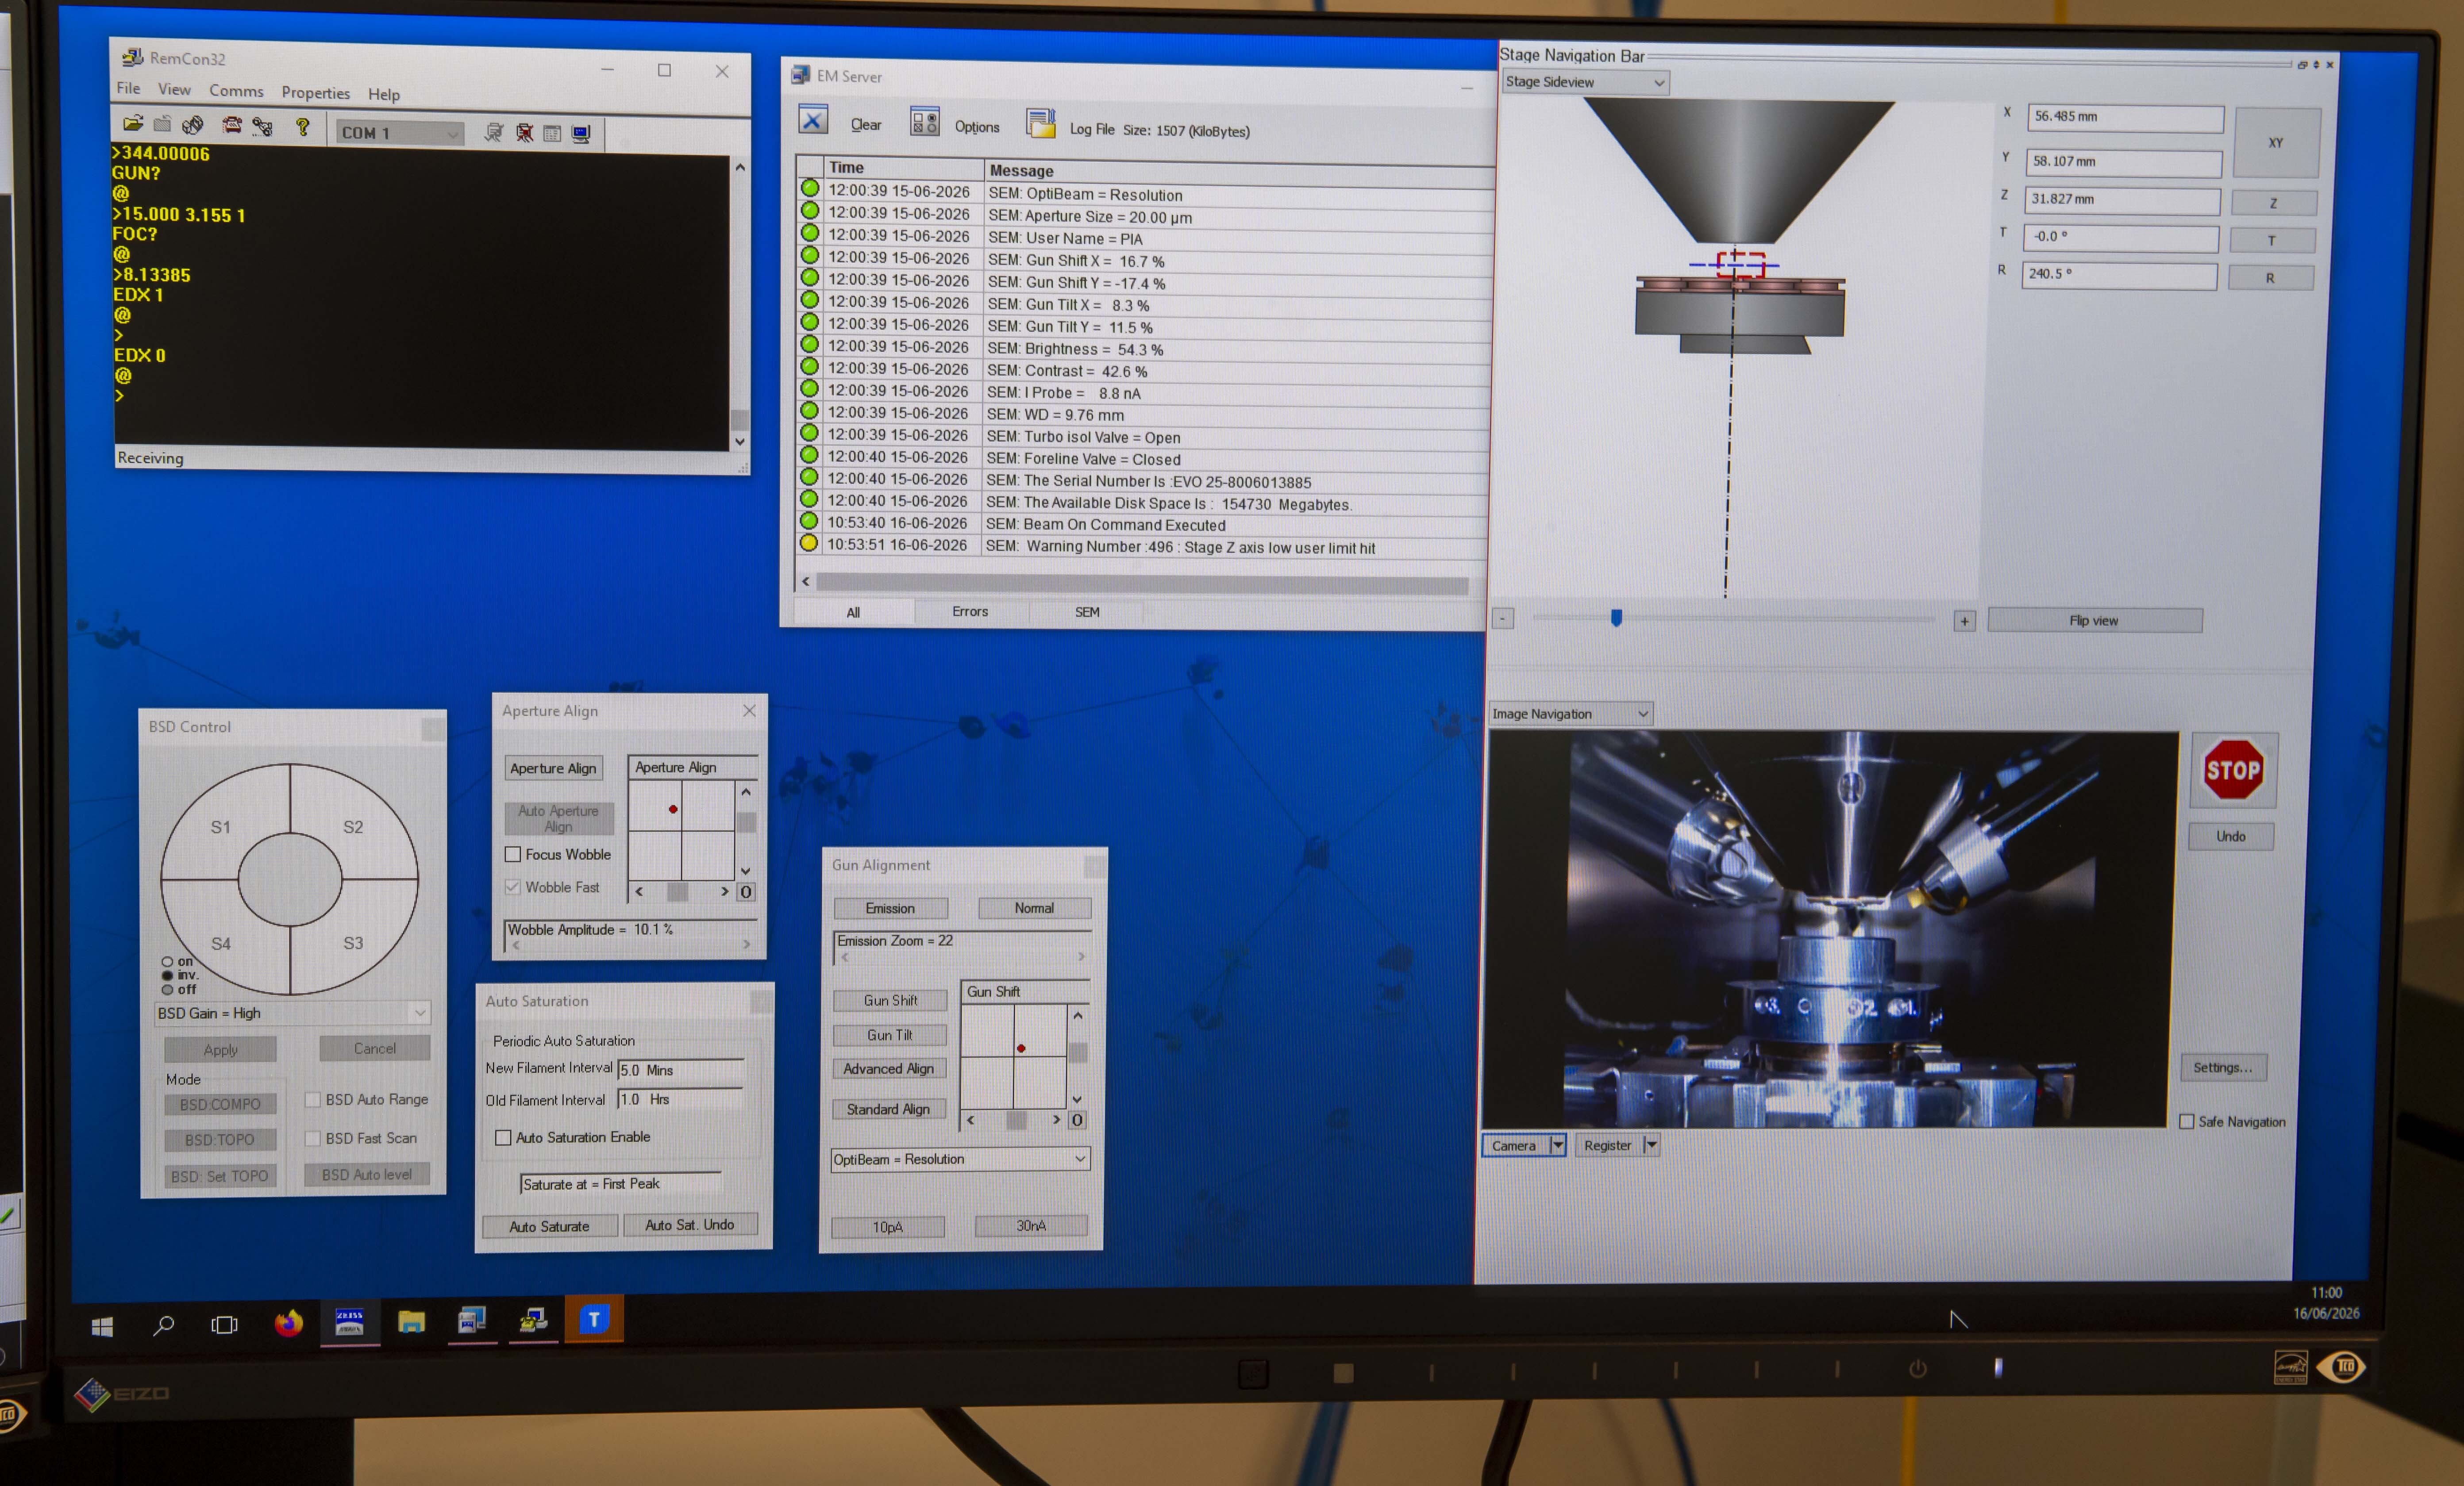Click the red telephone icon in RemCon32 toolbar
2464x1486 pixels.
click(232, 126)
